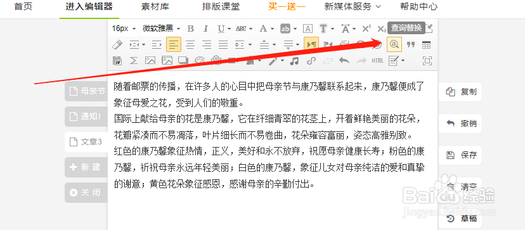Expand underline style dropdown arrow
525x230 pixels.
tap(230, 29)
